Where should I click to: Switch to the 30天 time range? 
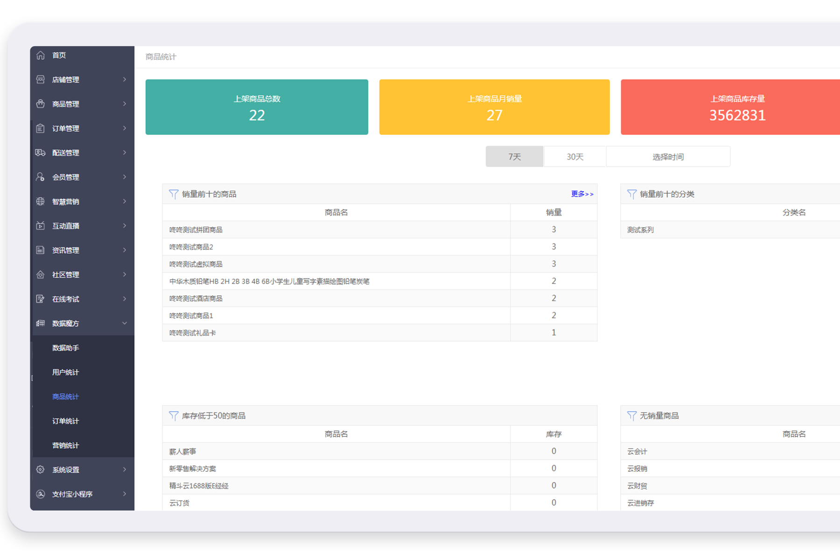(x=575, y=157)
